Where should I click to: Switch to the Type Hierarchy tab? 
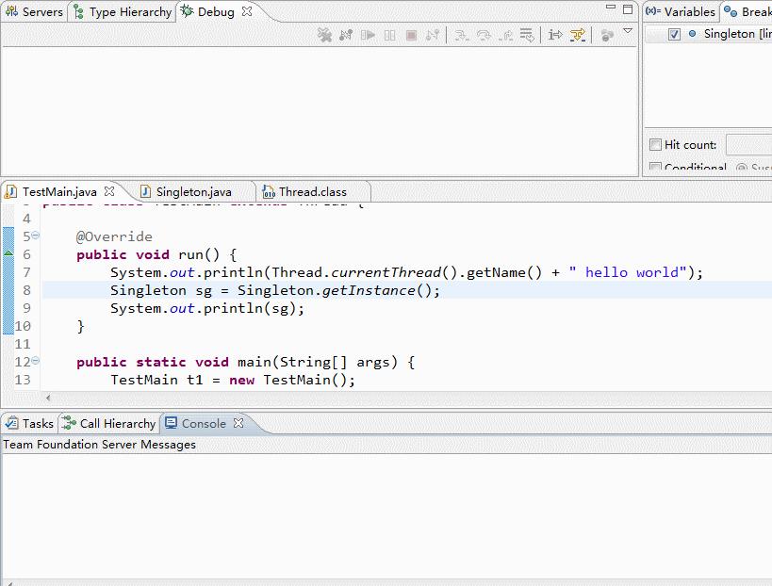[x=123, y=12]
